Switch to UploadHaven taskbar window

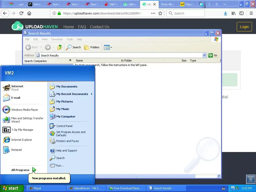86,188
